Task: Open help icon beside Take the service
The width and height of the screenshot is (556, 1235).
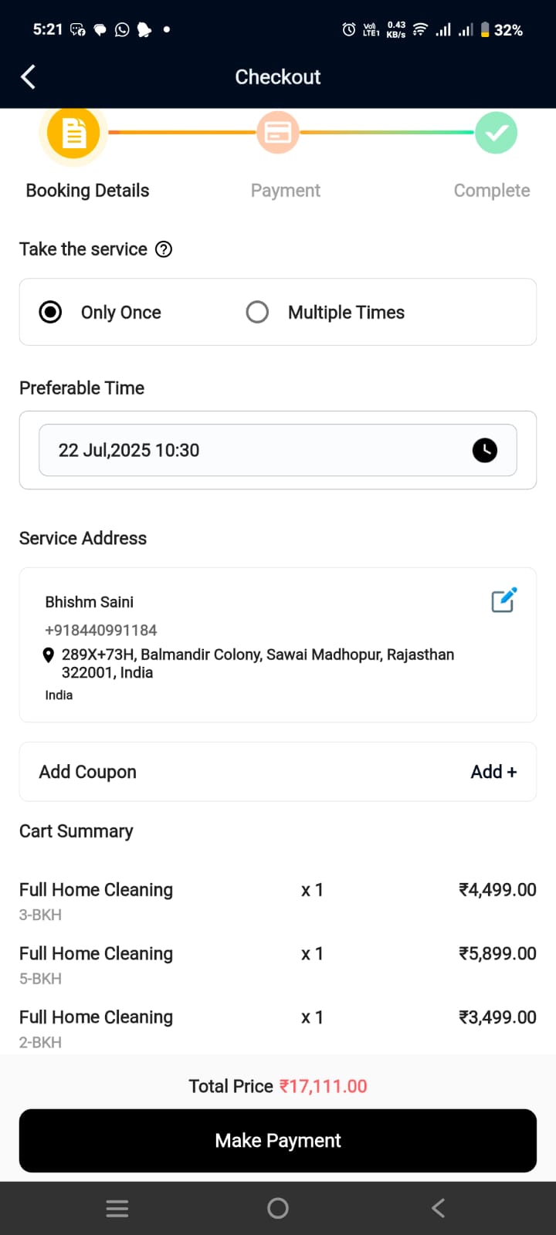Action: point(164,249)
